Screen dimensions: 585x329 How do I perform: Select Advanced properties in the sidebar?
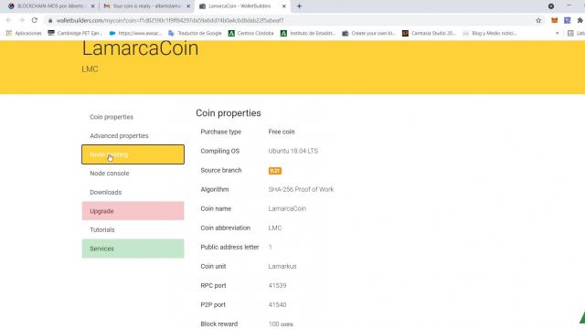pyautogui.click(x=133, y=136)
